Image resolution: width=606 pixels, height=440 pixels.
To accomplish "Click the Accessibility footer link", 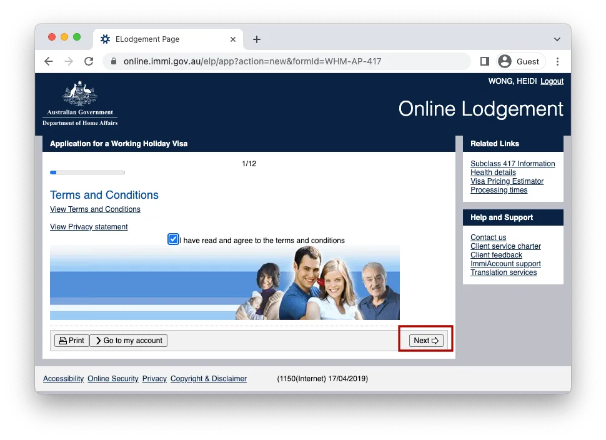I will pyautogui.click(x=63, y=379).
